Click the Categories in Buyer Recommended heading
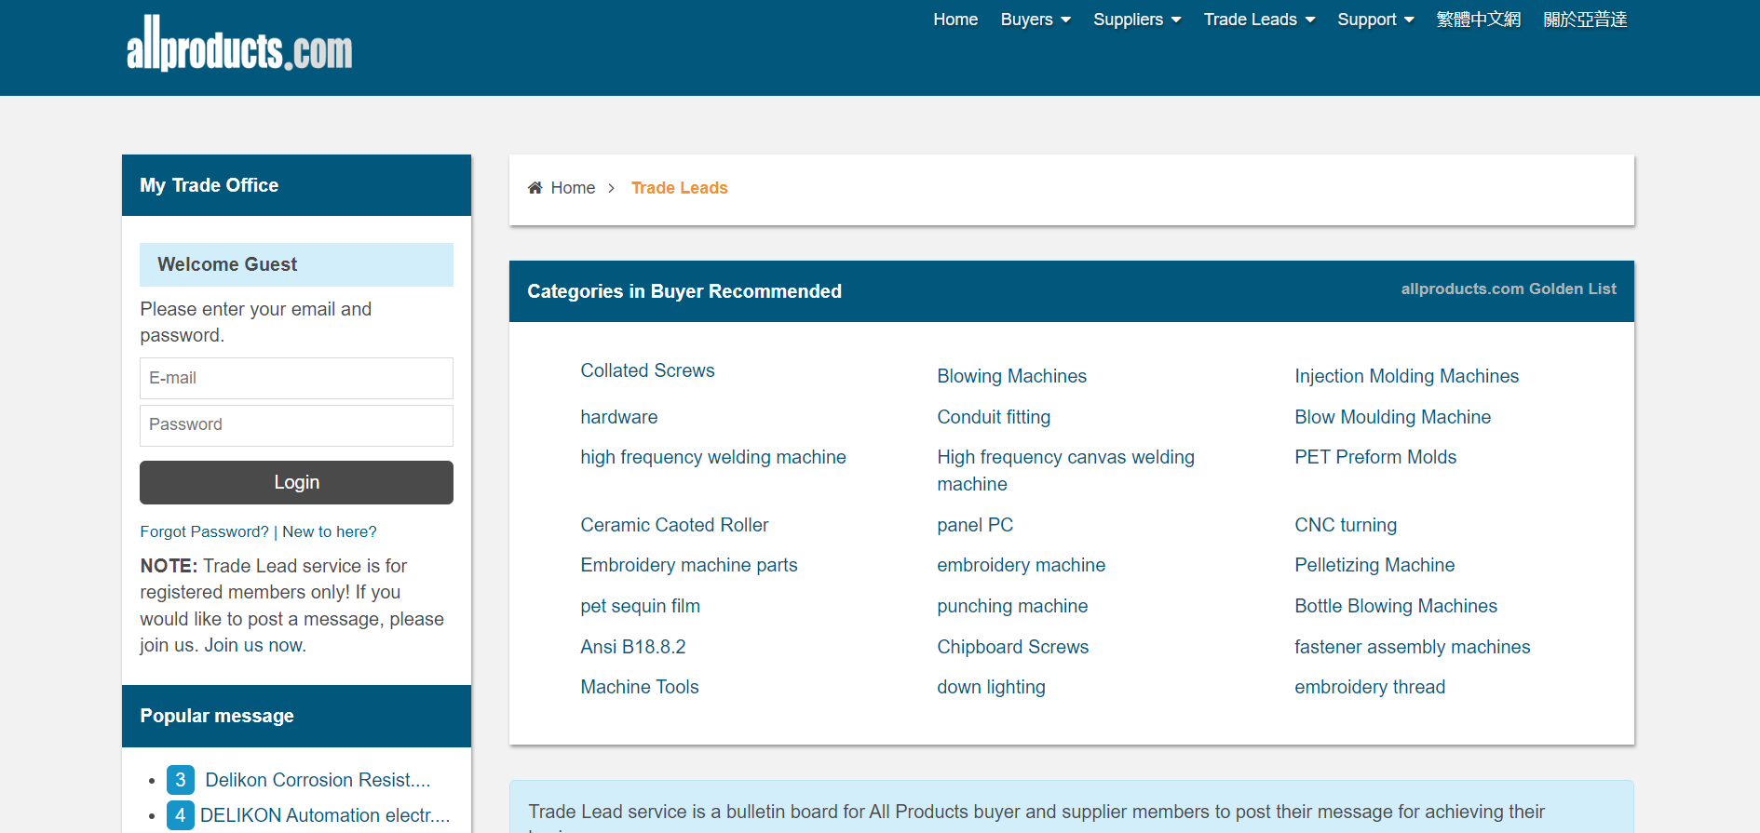This screenshot has height=833, width=1760. point(684,291)
